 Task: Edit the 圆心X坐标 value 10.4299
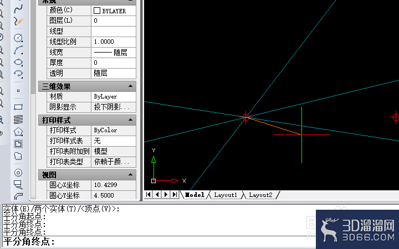pos(114,185)
